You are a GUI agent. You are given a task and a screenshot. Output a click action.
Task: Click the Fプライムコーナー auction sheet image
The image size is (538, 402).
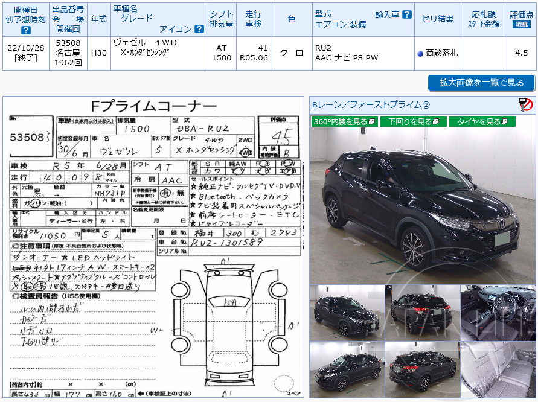click(x=154, y=247)
